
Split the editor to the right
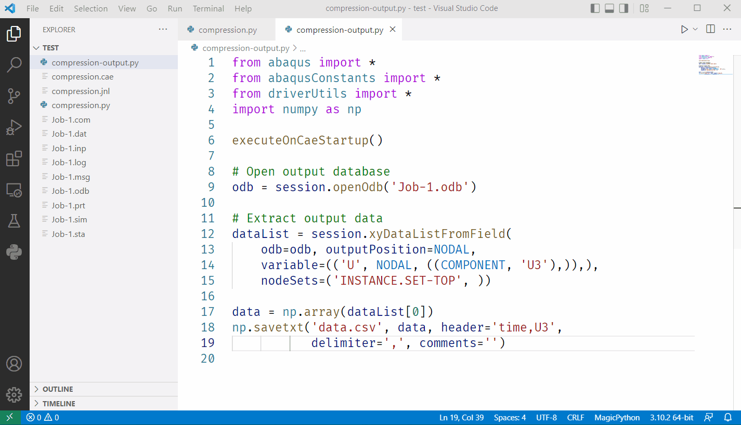tap(710, 30)
